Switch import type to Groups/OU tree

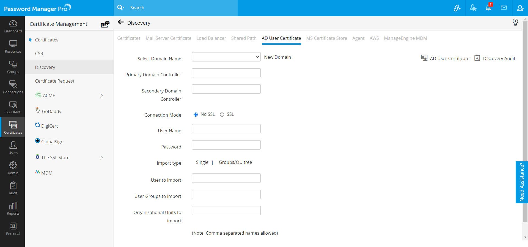pyautogui.click(x=235, y=162)
